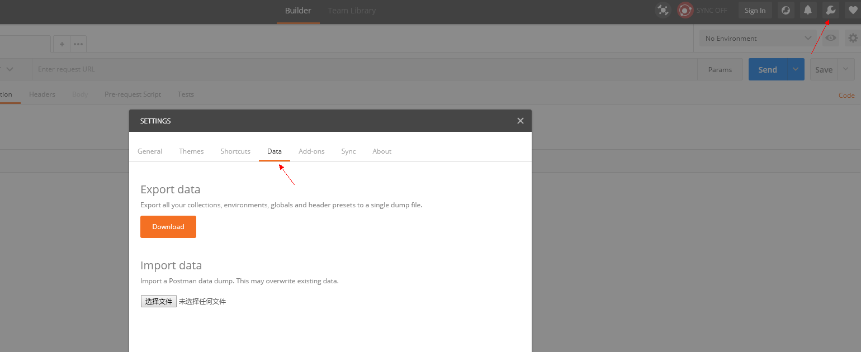Click the heart icon in header
This screenshot has width=861, height=352.
coord(853,10)
